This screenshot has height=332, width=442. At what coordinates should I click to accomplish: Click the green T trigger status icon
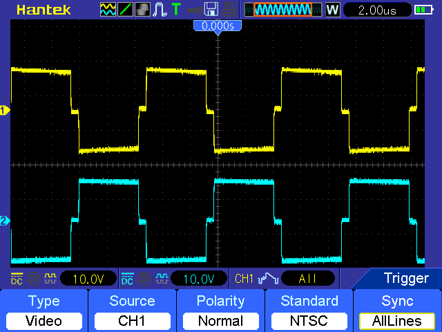tap(175, 10)
